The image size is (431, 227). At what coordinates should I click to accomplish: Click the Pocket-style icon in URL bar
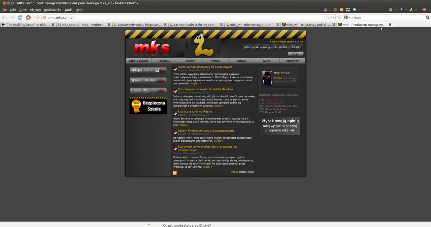click(x=330, y=17)
